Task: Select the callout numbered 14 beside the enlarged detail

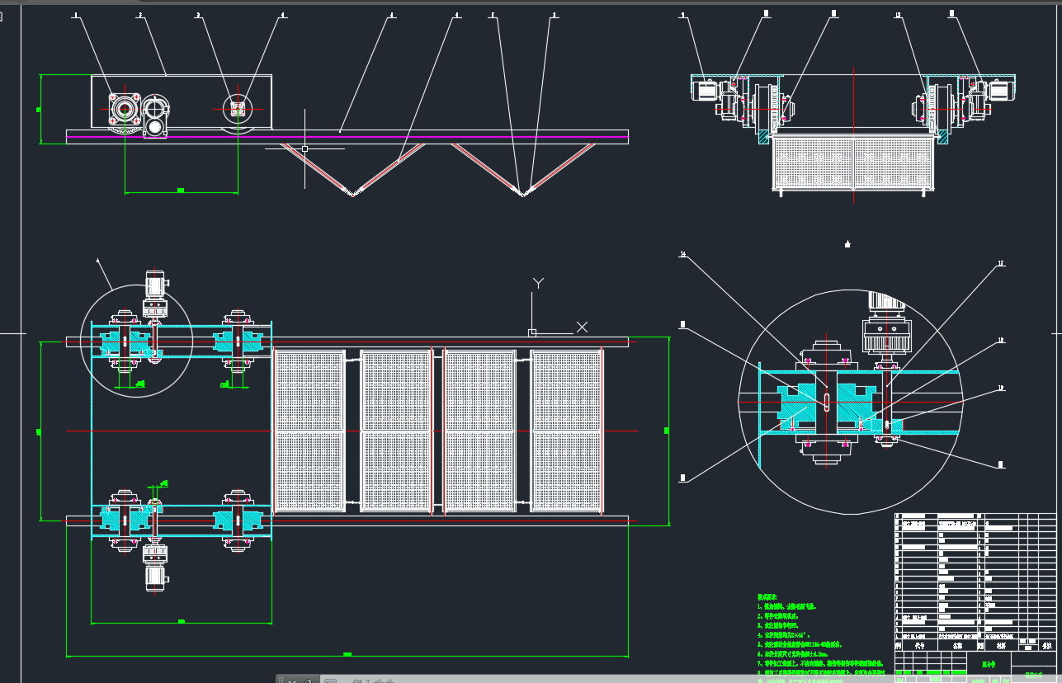Action: [683, 254]
